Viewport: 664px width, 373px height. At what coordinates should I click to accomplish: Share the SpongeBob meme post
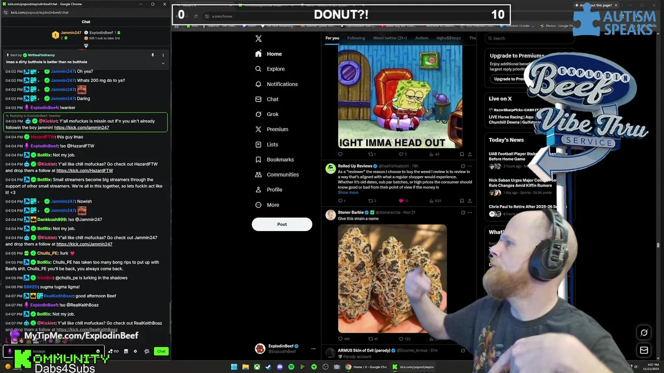point(469,154)
